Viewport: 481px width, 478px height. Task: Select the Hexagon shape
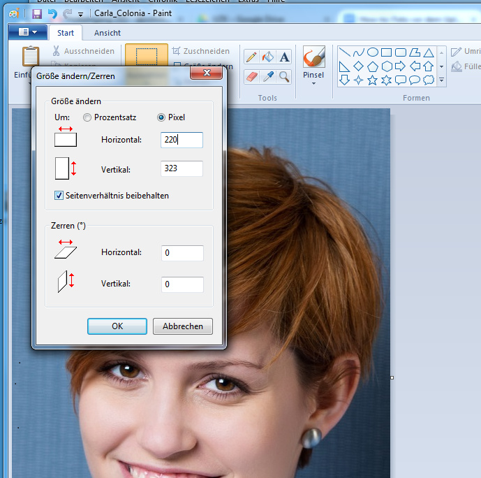tap(387, 66)
